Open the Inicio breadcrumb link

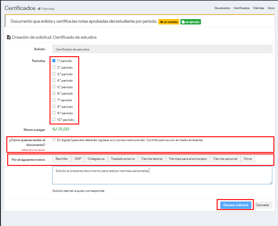point(271,8)
